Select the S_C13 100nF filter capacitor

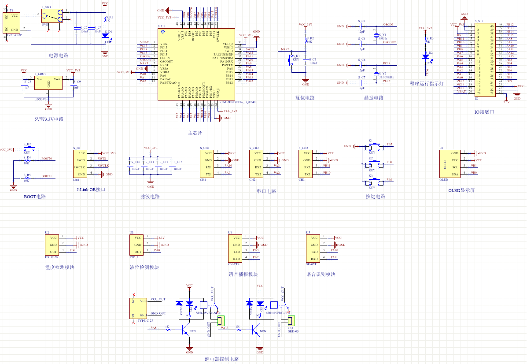click(x=172, y=166)
